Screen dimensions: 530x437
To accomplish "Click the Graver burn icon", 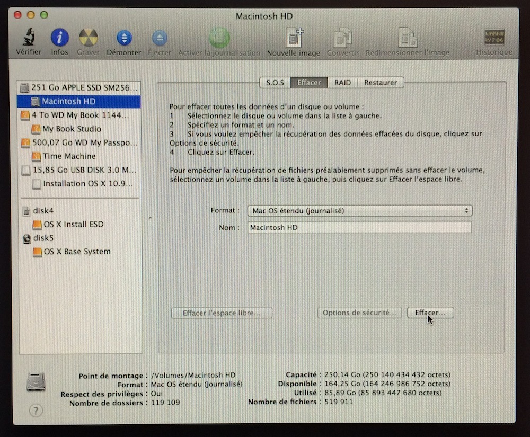I will coord(88,37).
